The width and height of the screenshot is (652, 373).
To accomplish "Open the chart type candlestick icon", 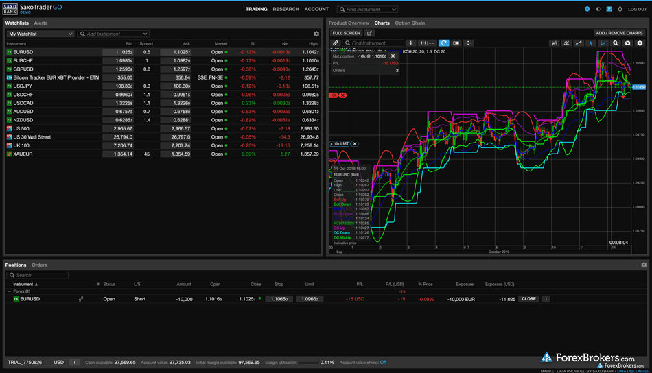I will 555,43.
